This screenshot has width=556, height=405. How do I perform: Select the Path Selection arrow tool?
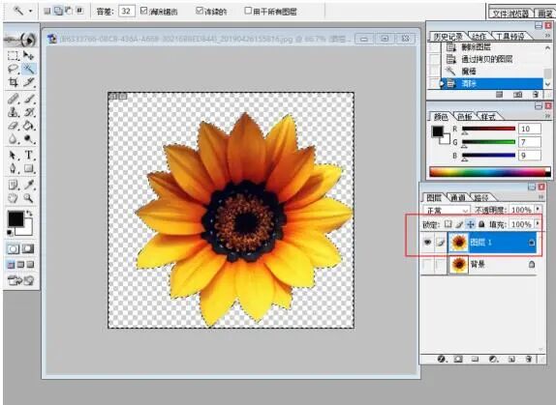click(x=14, y=156)
